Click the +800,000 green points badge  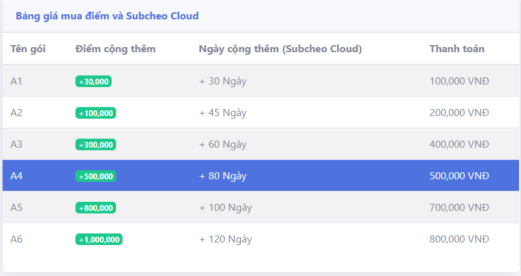pyautogui.click(x=95, y=208)
